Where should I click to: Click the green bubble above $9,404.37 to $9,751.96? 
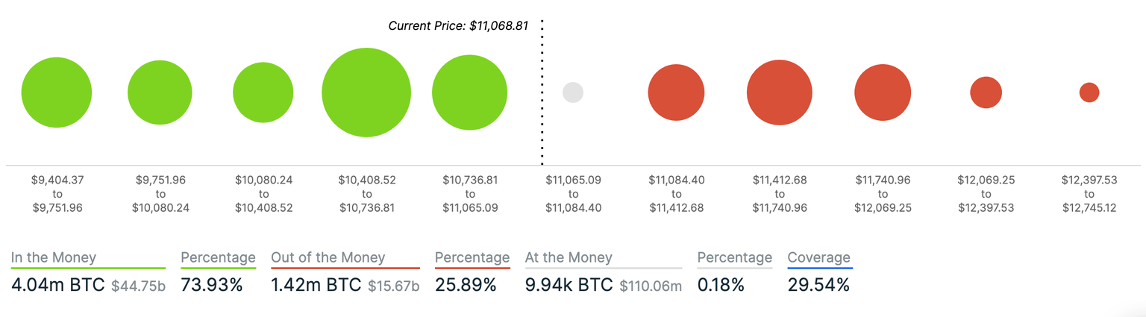coord(57,92)
